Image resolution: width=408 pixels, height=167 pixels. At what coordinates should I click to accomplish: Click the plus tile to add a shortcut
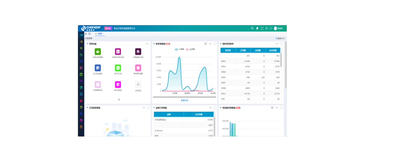[x=138, y=84]
